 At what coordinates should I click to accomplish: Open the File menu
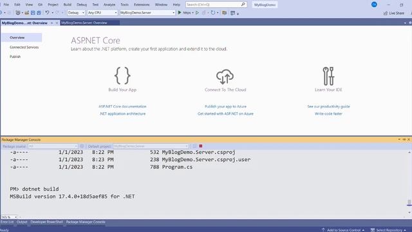coord(6,5)
